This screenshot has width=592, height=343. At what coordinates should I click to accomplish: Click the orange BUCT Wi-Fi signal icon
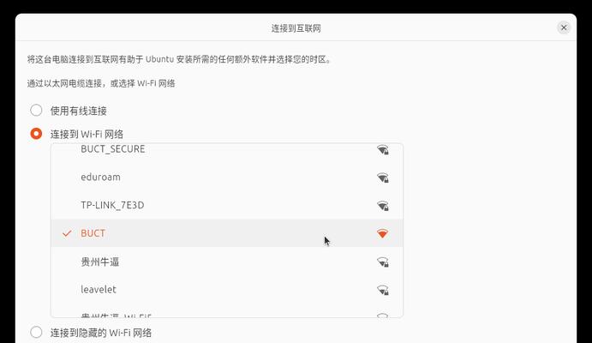pyautogui.click(x=382, y=233)
